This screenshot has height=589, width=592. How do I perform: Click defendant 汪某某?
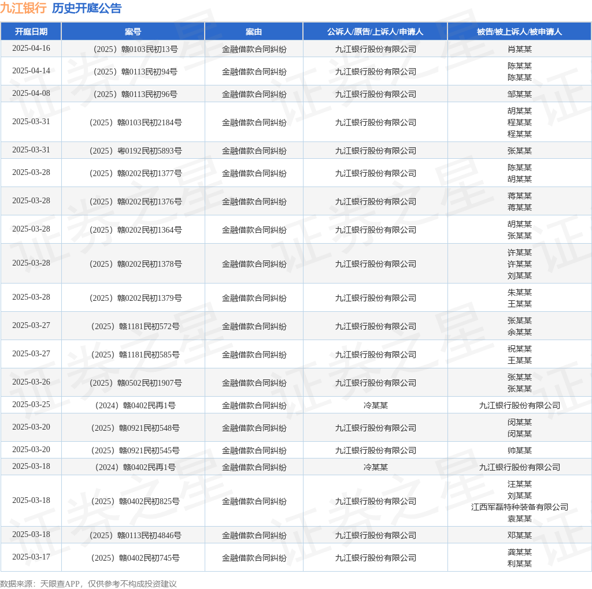(x=520, y=484)
